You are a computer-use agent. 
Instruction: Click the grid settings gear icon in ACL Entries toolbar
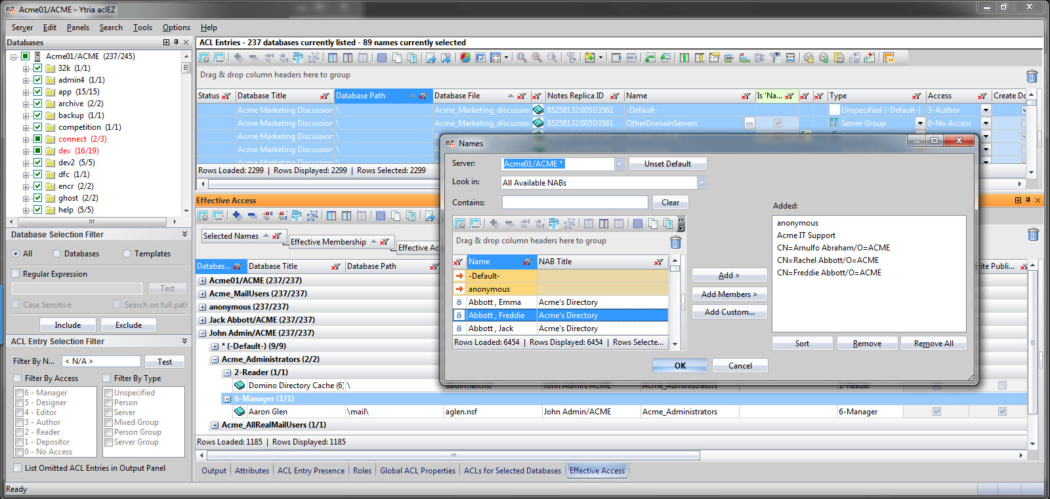tap(204, 58)
